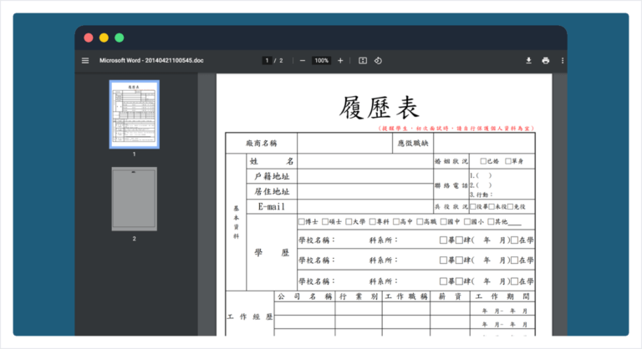Image resolution: width=642 pixels, height=349 pixels.
Task: Rotate the document counterclockwise
Action: click(378, 61)
